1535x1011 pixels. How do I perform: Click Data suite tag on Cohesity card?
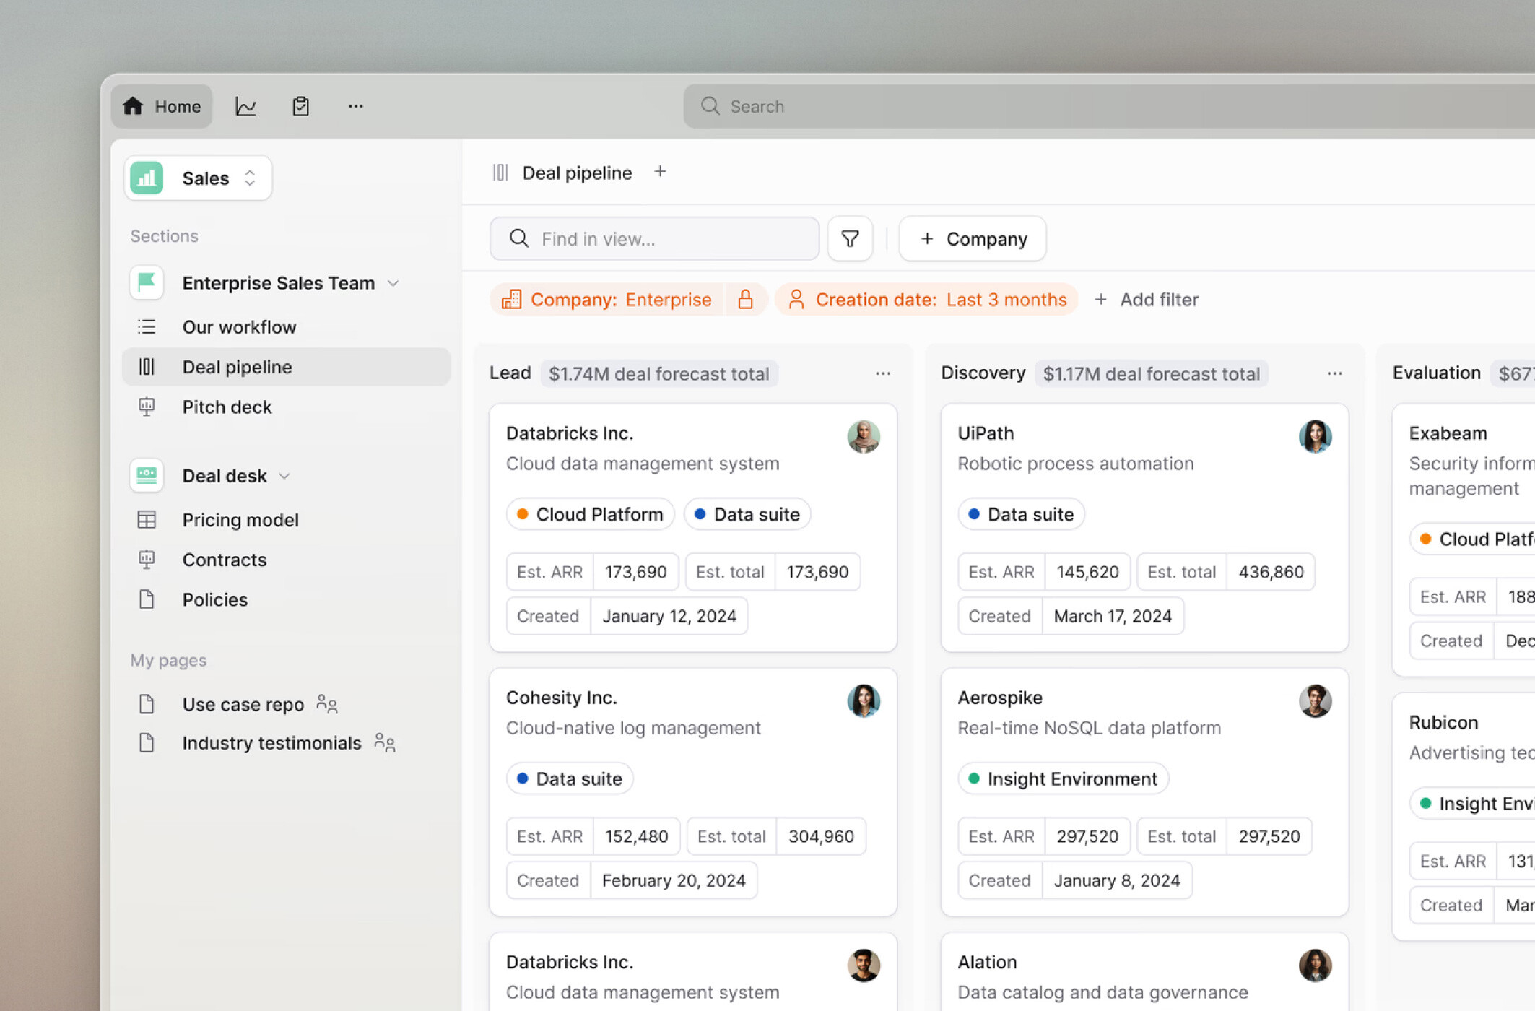coord(570,779)
